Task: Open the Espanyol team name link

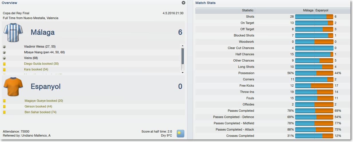Action: [46, 86]
